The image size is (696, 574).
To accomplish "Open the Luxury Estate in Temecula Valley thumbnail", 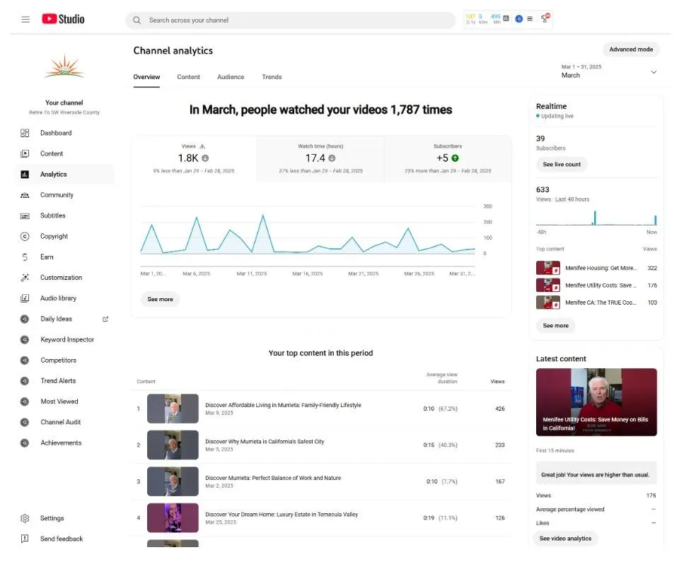I will coord(173,517).
